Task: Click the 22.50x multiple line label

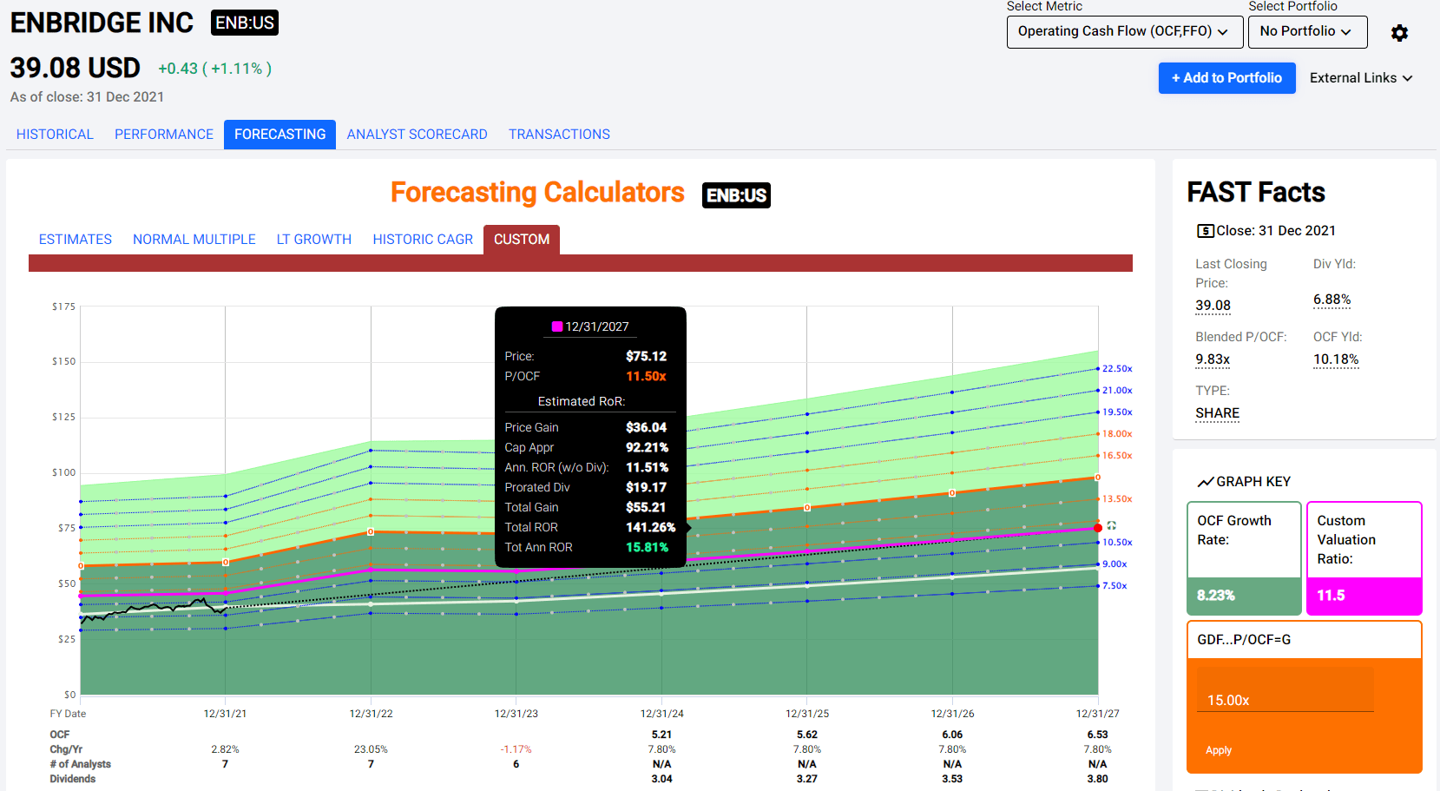Action: (x=1117, y=369)
